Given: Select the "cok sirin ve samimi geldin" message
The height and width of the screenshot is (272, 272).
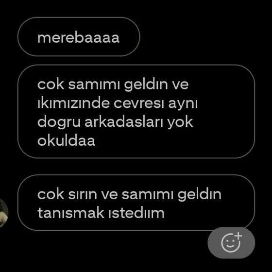Looking at the screenshot, I should click(x=136, y=203).
